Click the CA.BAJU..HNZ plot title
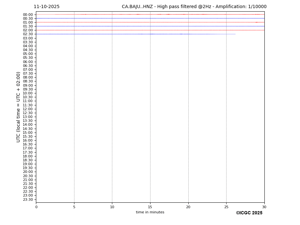The width and height of the screenshot is (300, 225). 194,7
